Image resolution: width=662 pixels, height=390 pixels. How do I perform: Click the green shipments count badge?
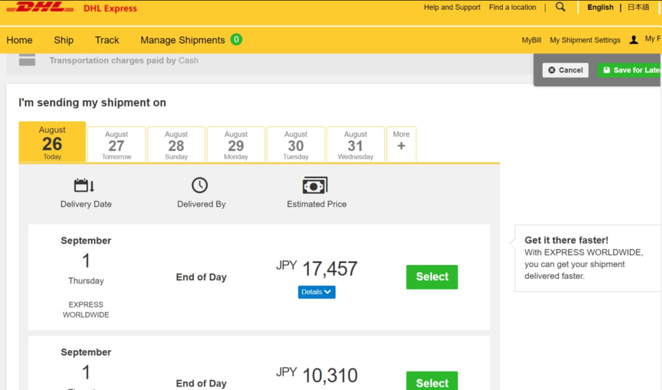pos(236,40)
